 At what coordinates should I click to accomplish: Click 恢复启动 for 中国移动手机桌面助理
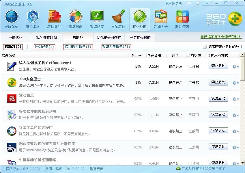tap(218, 162)
